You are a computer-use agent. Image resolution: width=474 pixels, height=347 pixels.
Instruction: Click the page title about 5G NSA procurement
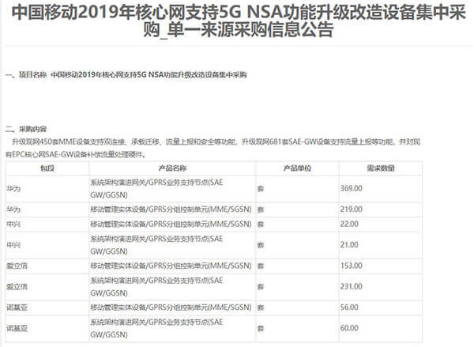coord(239,21)
